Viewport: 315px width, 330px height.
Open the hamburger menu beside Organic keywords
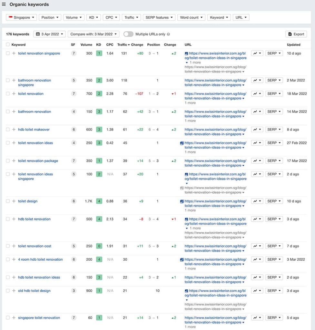4,5
